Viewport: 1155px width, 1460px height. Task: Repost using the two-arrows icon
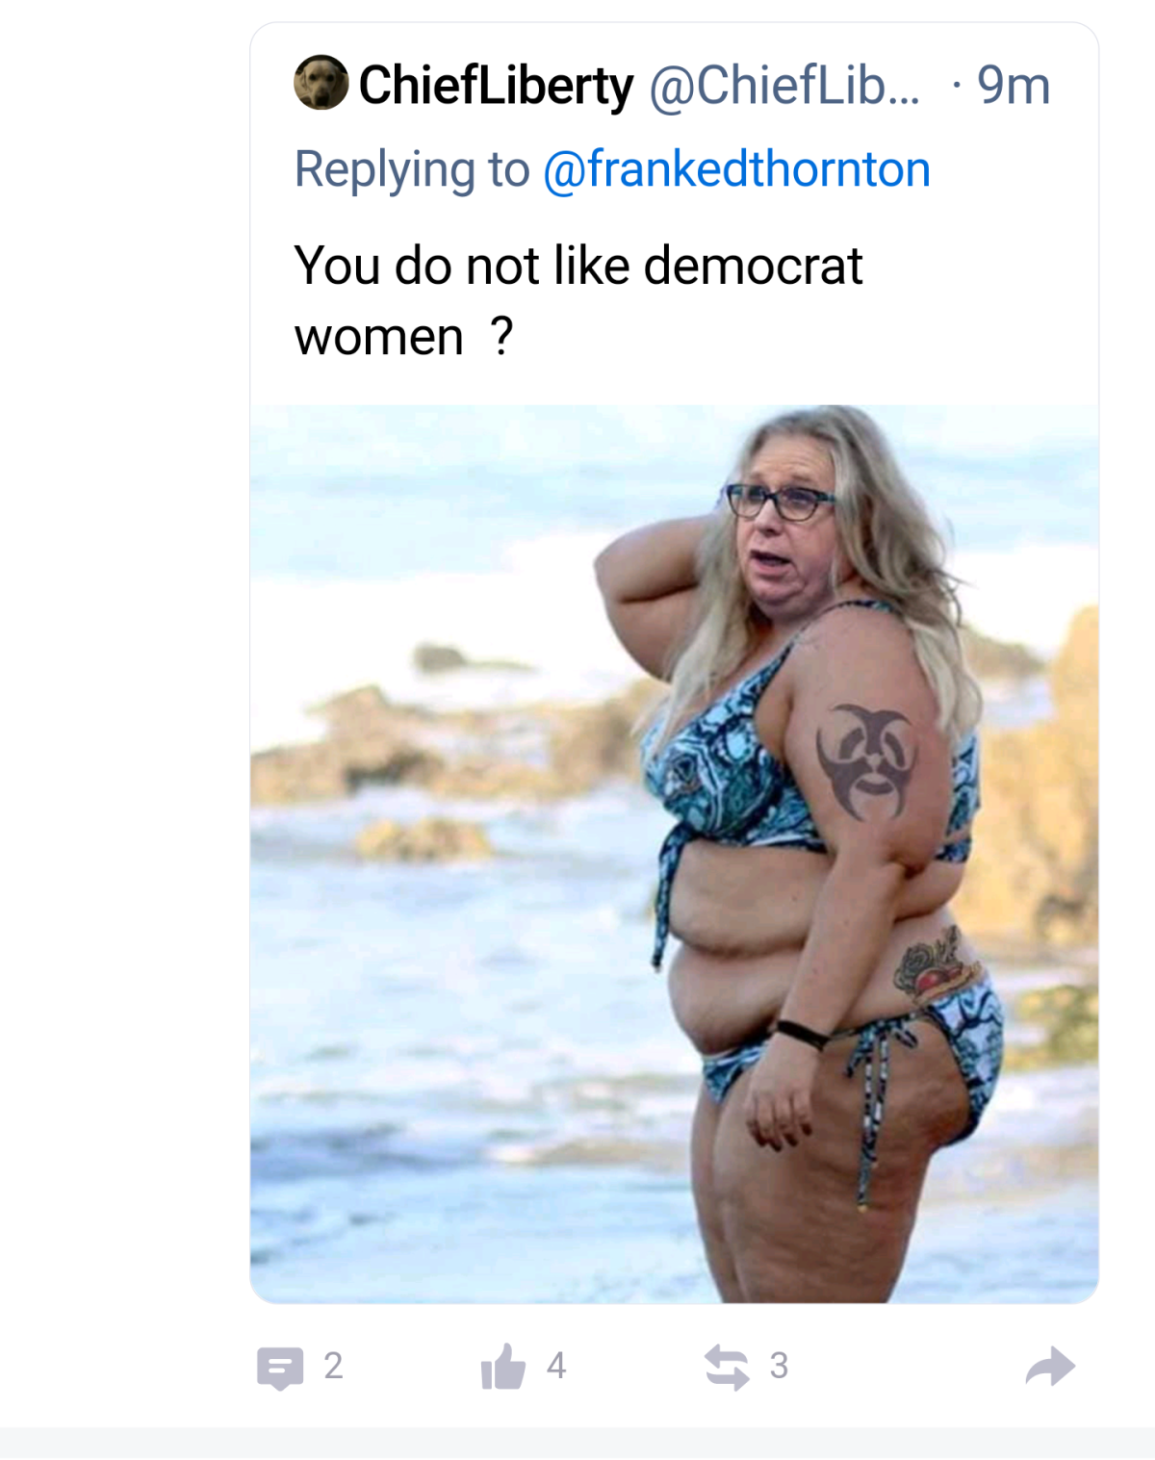(727, 1368)
